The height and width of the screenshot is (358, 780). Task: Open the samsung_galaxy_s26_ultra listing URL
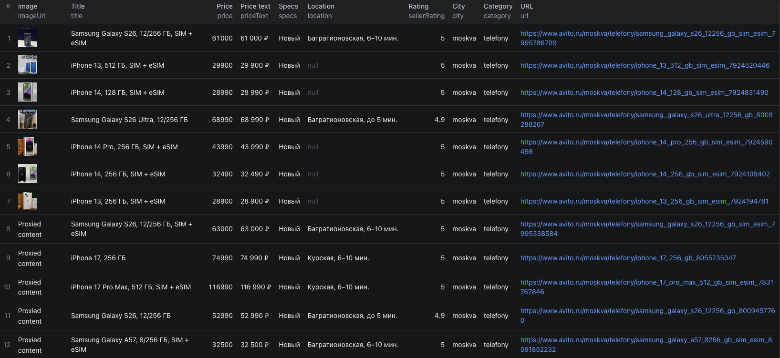[646, 120]
